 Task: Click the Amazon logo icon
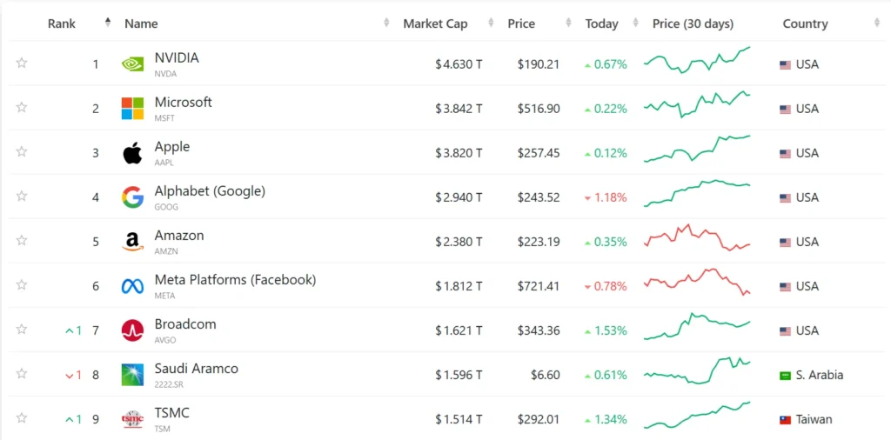[x=132, y=242]
